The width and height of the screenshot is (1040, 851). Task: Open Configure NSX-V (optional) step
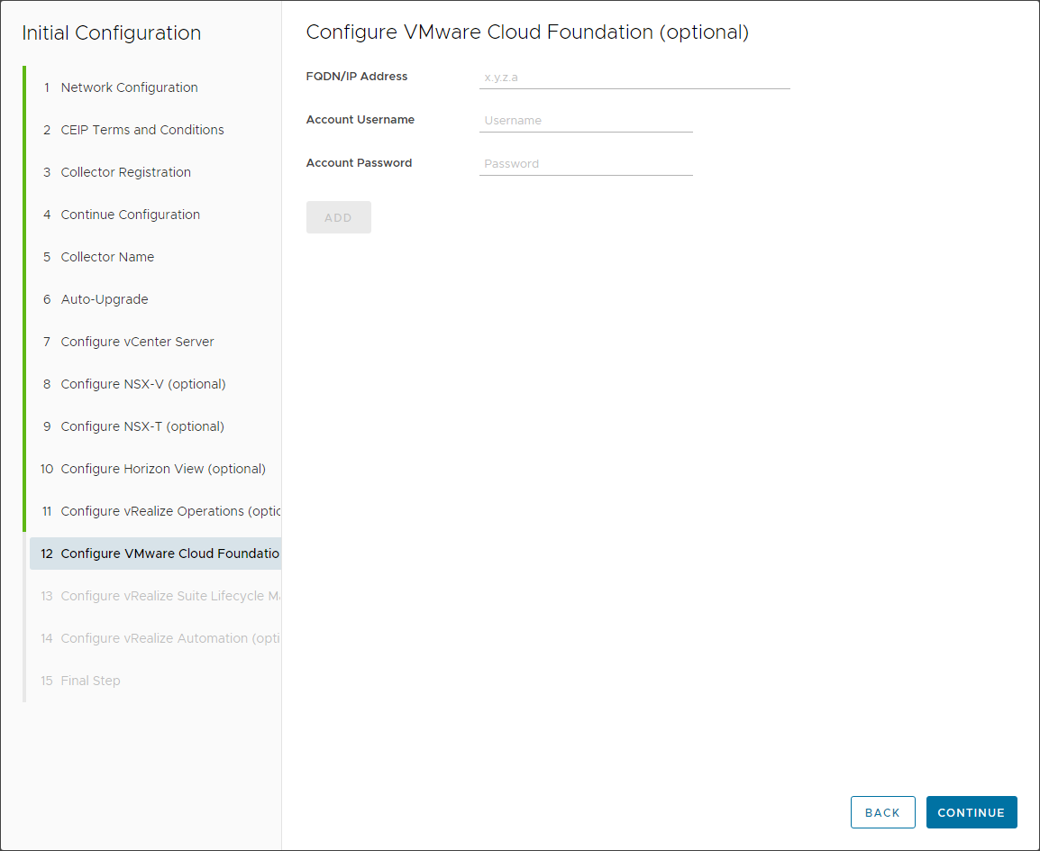click(x=154, y=385)
